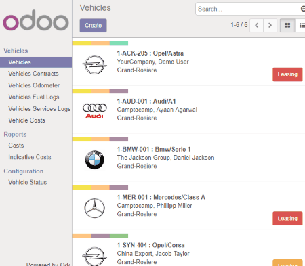Click the Audi logo for 1-AUD-001
Image resolution: width=305 pixels, height=266 pixels.
click(94, 111)
